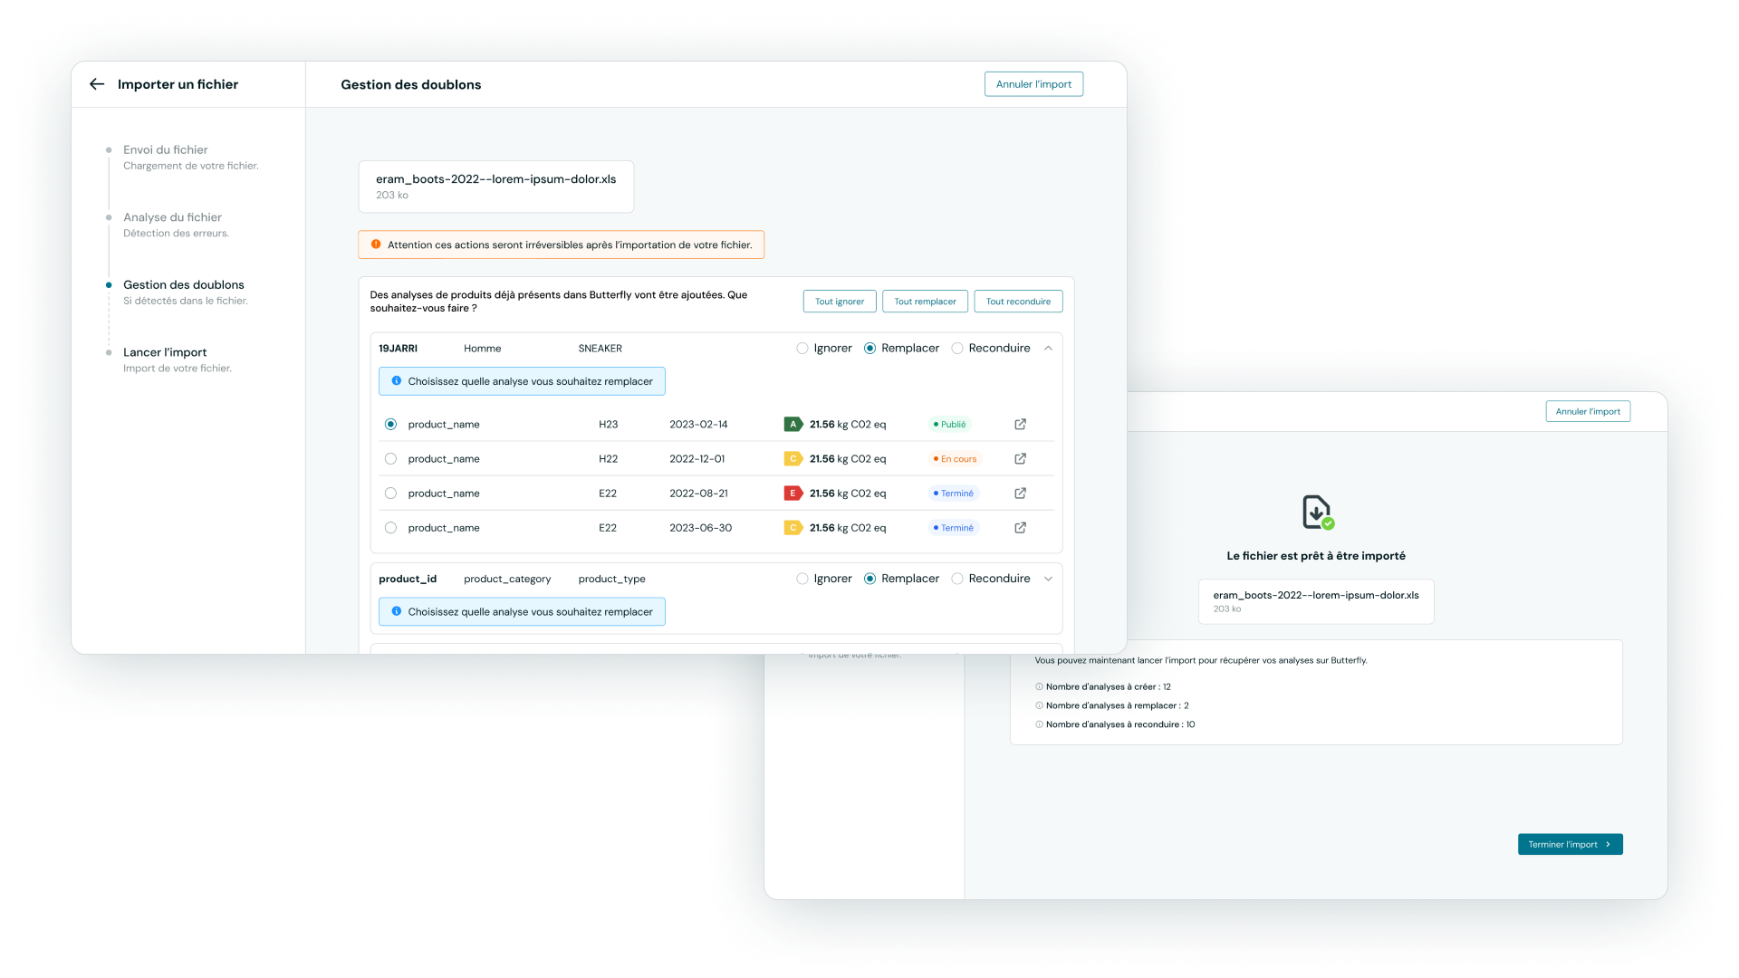Collapse the 19JARRI product section
Image resolution: width=1739 pixels, height=978 pixels.
pyautogui.click(x=1048, y=348)
